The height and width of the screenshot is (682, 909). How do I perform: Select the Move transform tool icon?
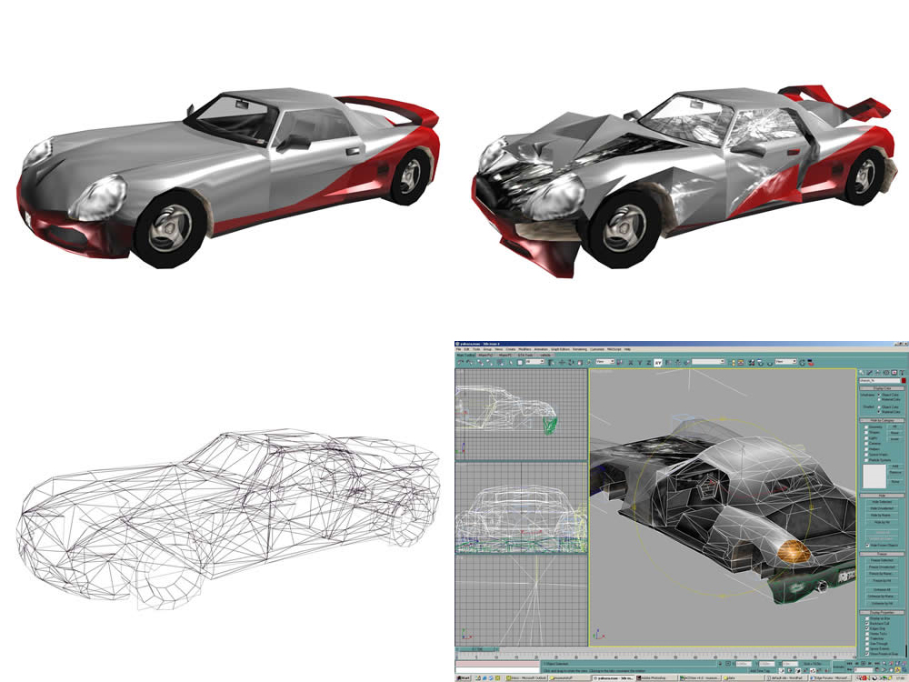[562, 363]
